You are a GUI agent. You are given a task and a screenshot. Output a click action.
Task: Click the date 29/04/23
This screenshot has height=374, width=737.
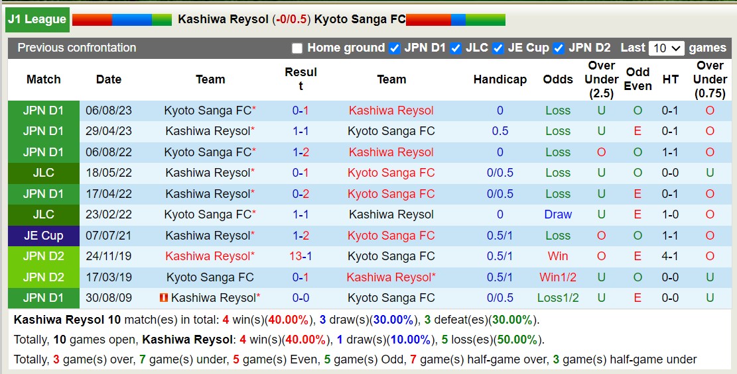click(x=109, y=131)
